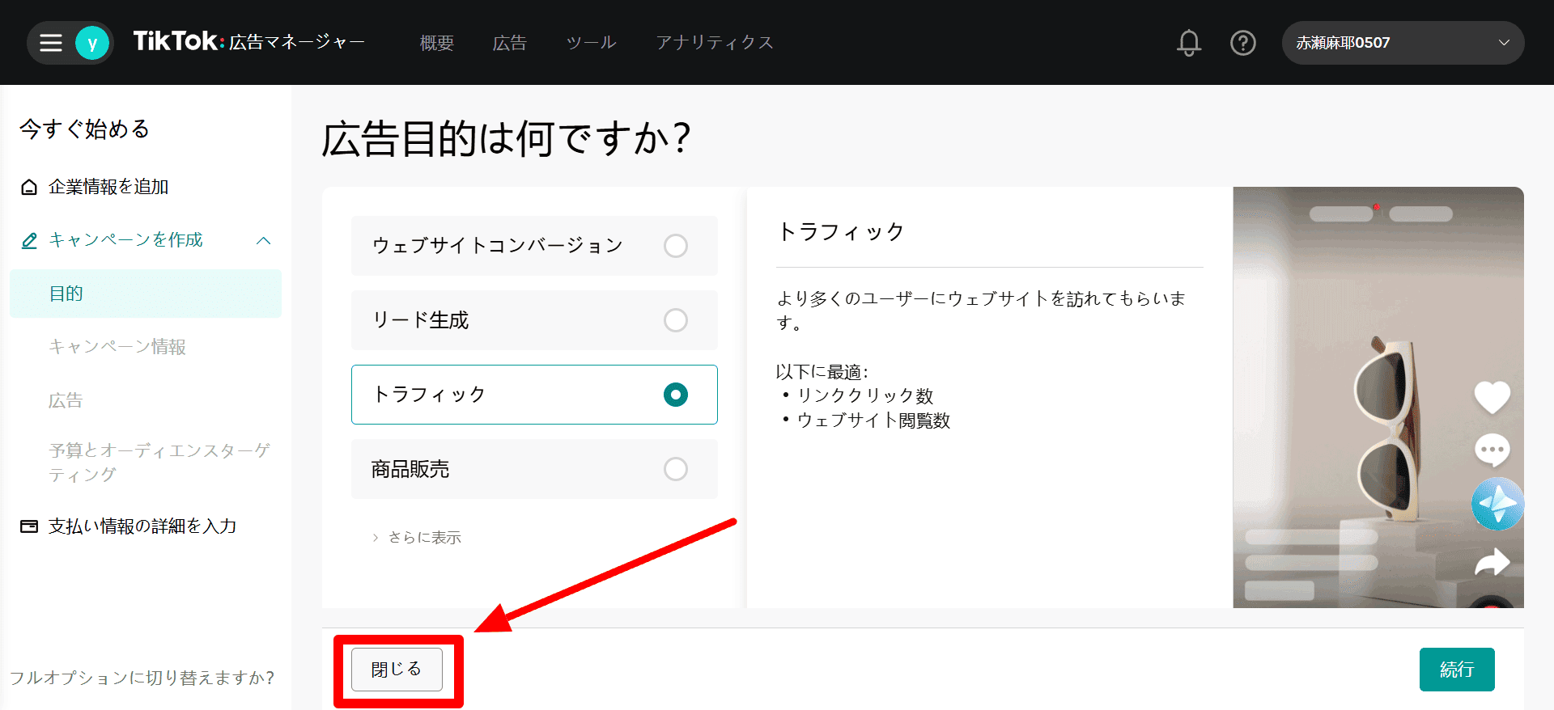Collapse the キャンペーンを作成 section chevron
Viewport: 1554px width, 710px height.
[x=264, y=241]
